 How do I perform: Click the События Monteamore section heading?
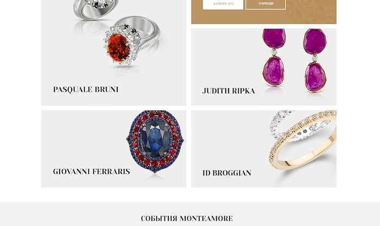coord(187,218)
